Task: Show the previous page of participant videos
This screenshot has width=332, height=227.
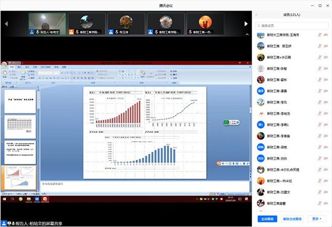Action: 7,24
